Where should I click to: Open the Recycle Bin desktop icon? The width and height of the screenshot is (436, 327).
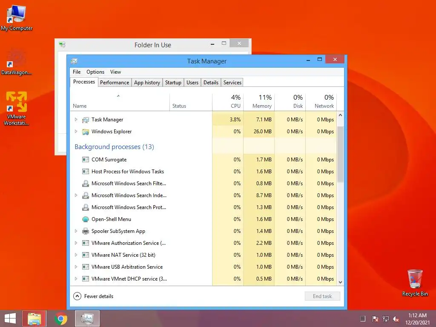[415, 283]
